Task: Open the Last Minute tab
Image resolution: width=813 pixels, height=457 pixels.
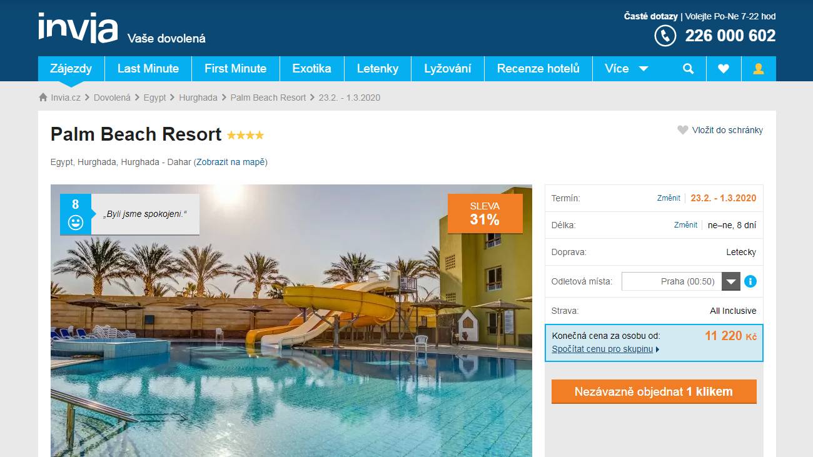Action: (148, 69)
